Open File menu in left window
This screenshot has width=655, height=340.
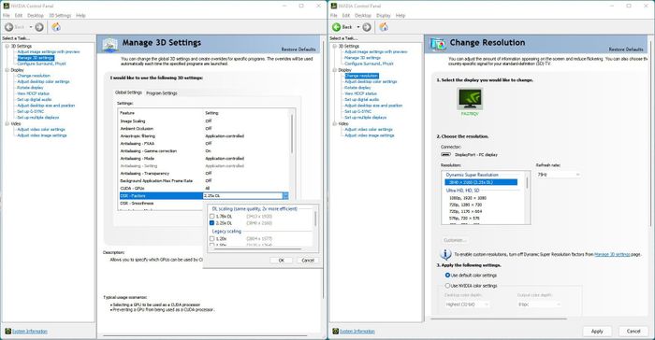(x=7, y=16)
